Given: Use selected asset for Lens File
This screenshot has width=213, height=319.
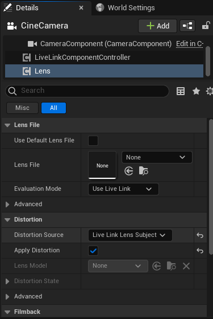Looking at the screenshot, I should [129, 171].
